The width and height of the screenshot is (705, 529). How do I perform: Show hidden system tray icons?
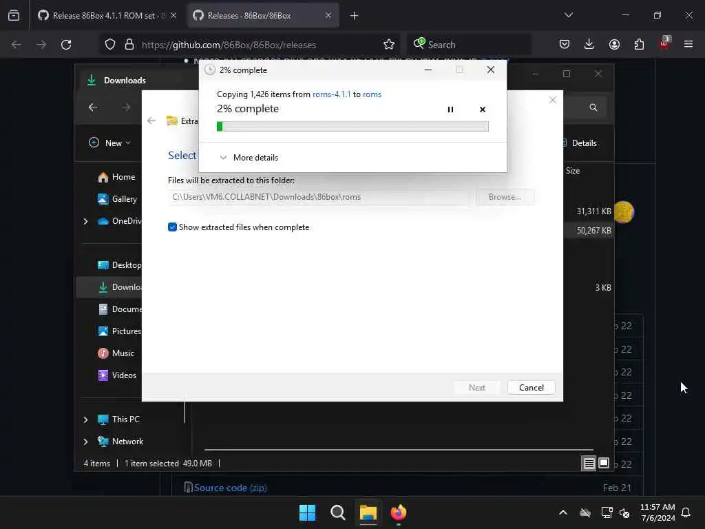(563, 512)
